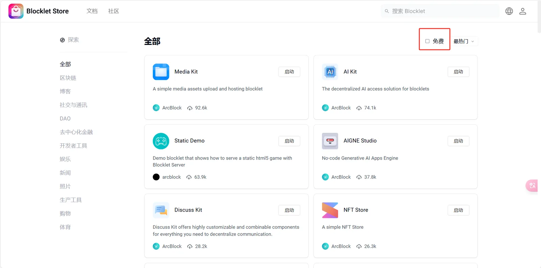541x268 pixels.
Task: Open the AI Kit title link
Action: coord(350,72)
